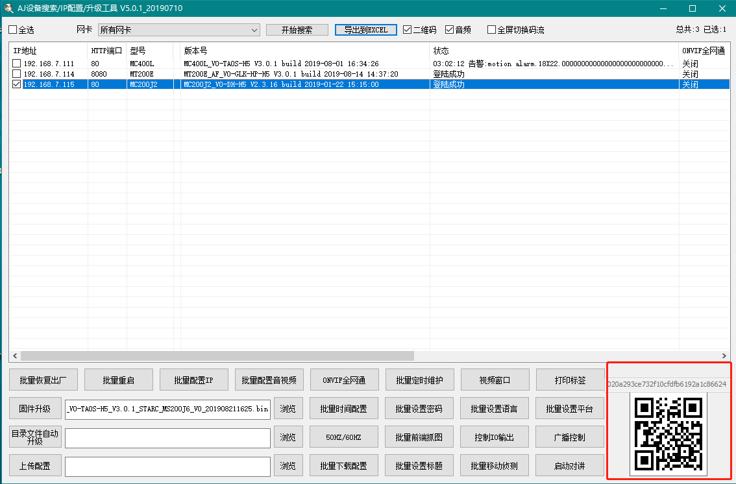736x484 pixels.
Task: Click the 固件升级 firmware upgrade button
Action: point(35,409)
